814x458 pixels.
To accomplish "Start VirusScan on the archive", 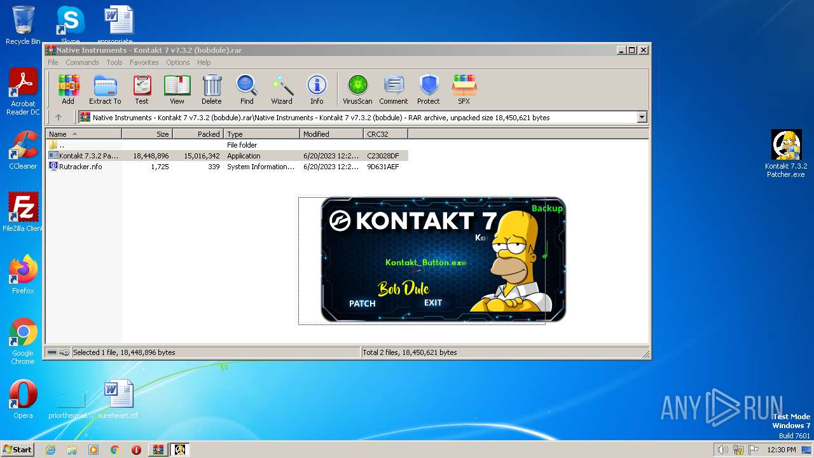I will pos(357,89).
